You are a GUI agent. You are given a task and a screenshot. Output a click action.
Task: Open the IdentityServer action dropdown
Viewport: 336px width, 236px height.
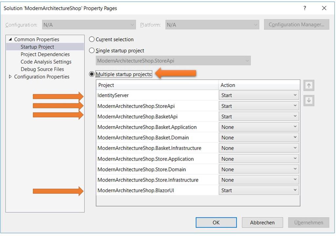pyautogui.click(x=259, y=95)
